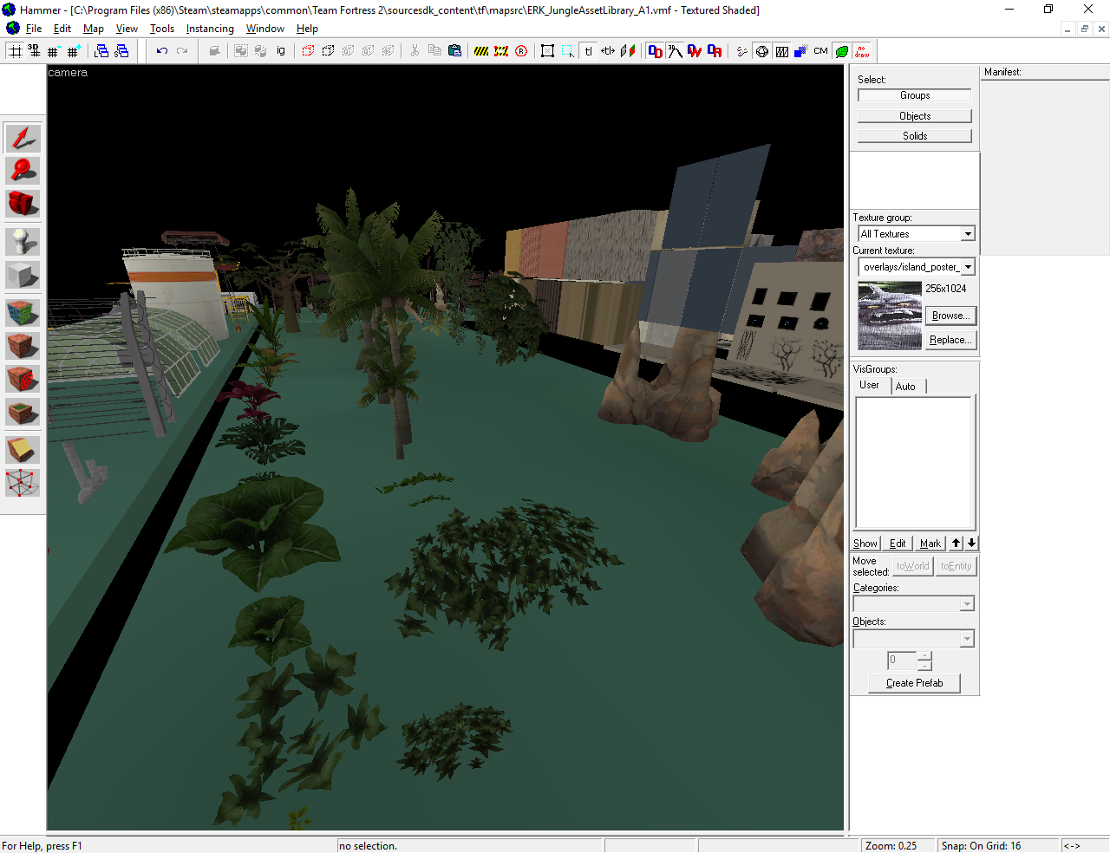Click the VisGroups Mark button
The height and width of the screenshot is (853, 1110).
930,544
